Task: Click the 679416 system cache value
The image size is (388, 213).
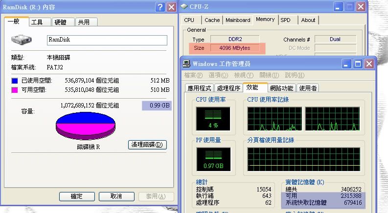Action: pyautogui.click(x=353, y=203)
